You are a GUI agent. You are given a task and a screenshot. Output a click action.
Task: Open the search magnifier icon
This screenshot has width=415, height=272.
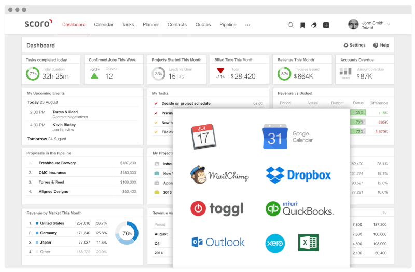(x=290, y=25)
